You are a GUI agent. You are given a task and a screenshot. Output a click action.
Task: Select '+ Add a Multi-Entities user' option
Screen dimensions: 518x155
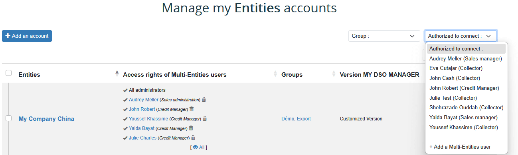tap(466, 147)
